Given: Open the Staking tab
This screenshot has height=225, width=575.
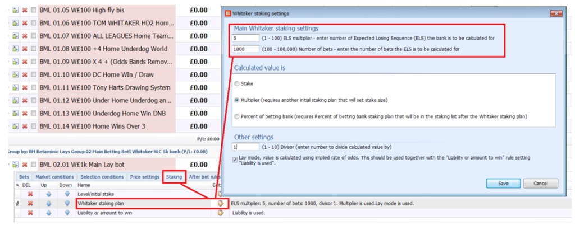Looking at the screenshot, I should point(174,177).
